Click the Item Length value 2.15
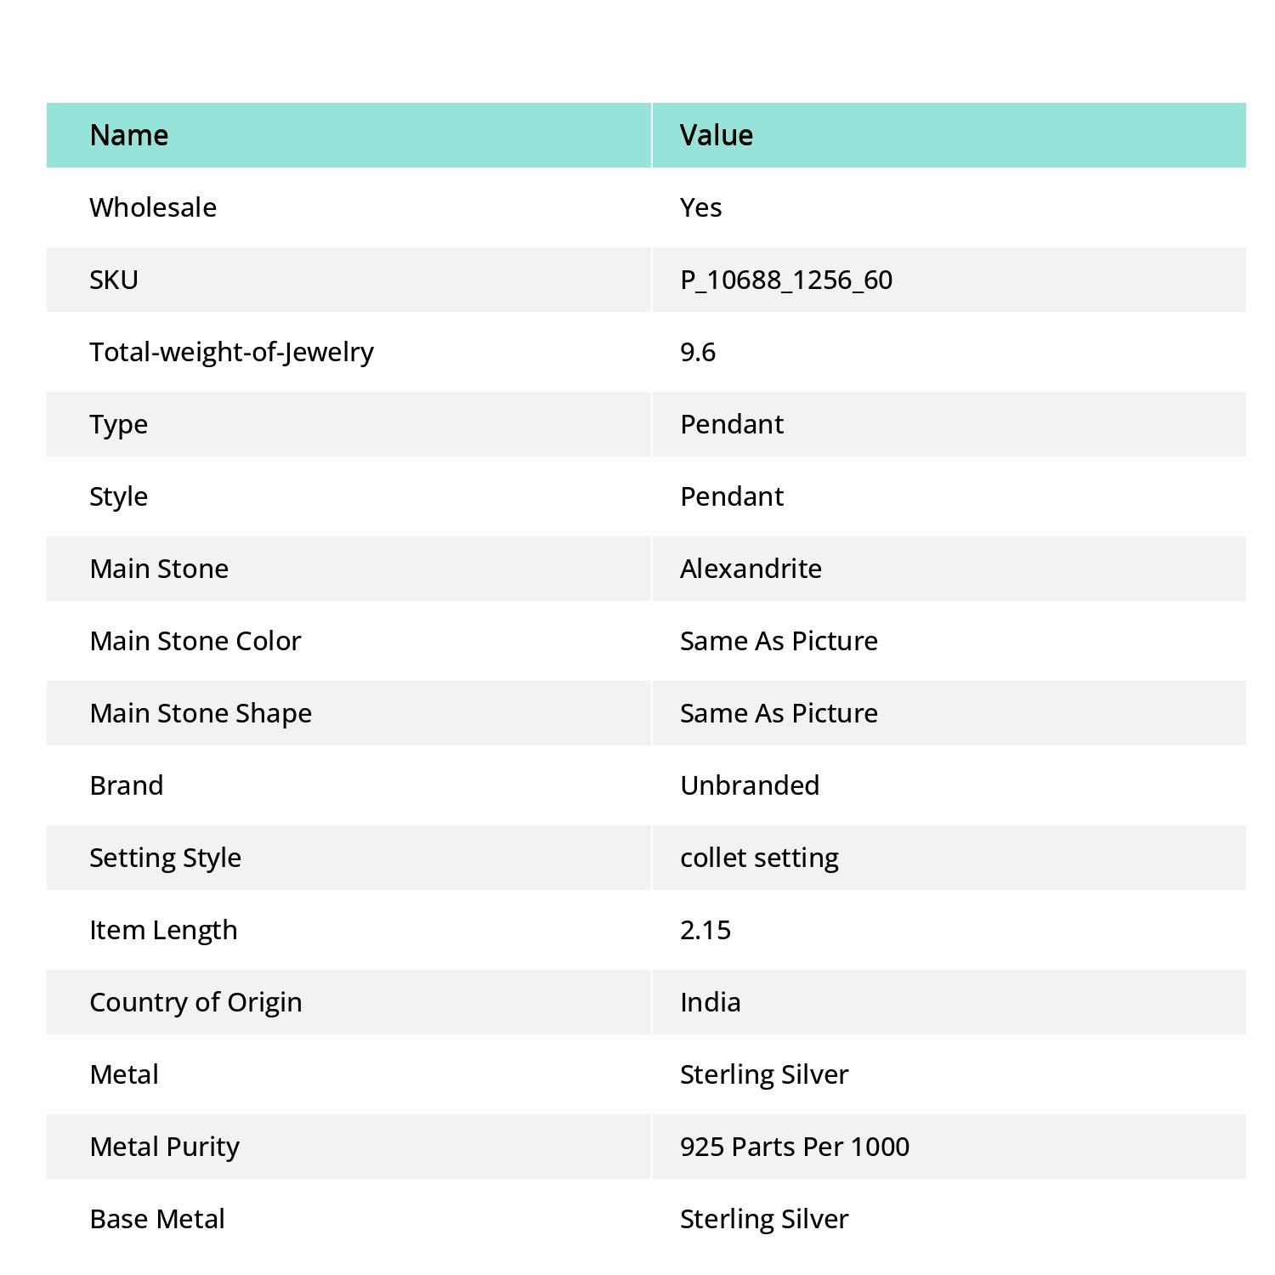Viewport: 1275px width, 1275px height. (x=705, y=930)
